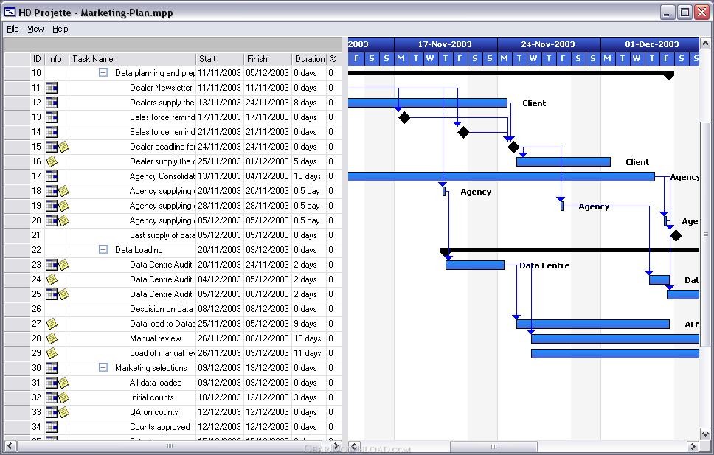The image size is (714, 455).
Task: Click the note icon in row 18
Action: point(63,191)
